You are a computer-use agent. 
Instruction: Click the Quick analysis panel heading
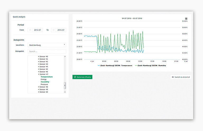coord(19,17)
